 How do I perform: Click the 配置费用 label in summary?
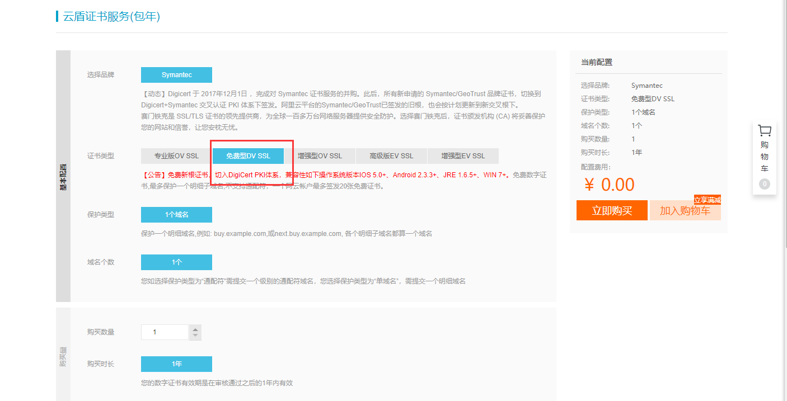pos(597,167)
